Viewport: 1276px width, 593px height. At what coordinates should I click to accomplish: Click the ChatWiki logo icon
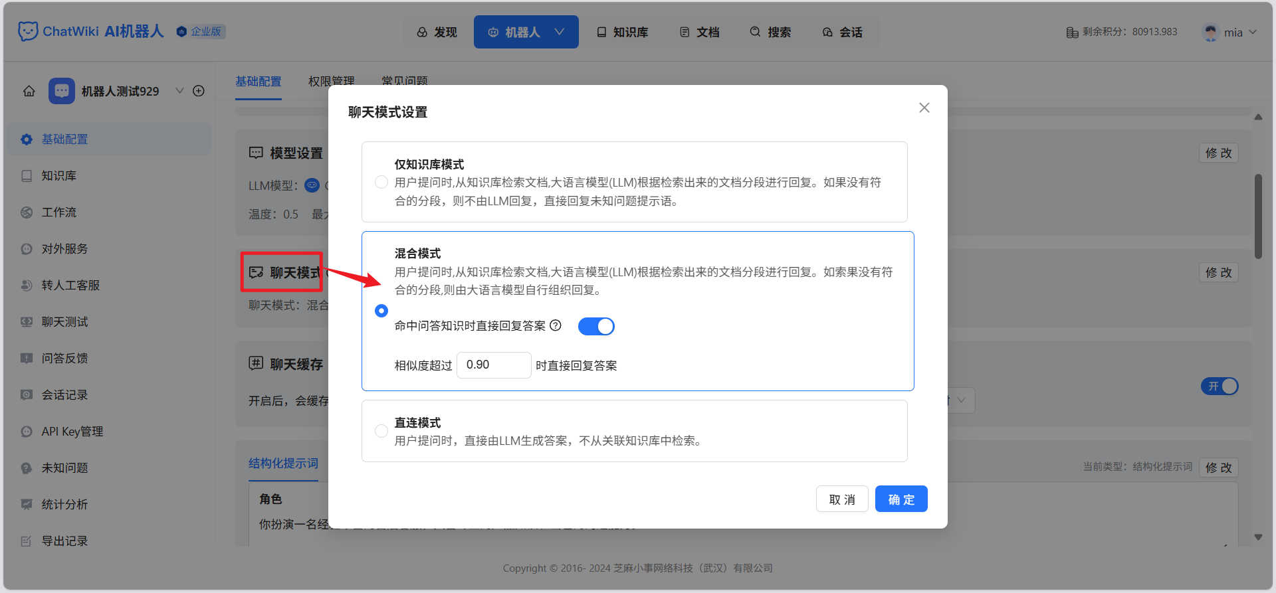[28, 31]
